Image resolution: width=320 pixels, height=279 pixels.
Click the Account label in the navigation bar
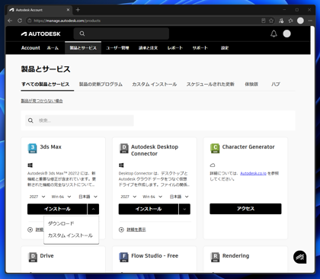click(x=30, y=48)
